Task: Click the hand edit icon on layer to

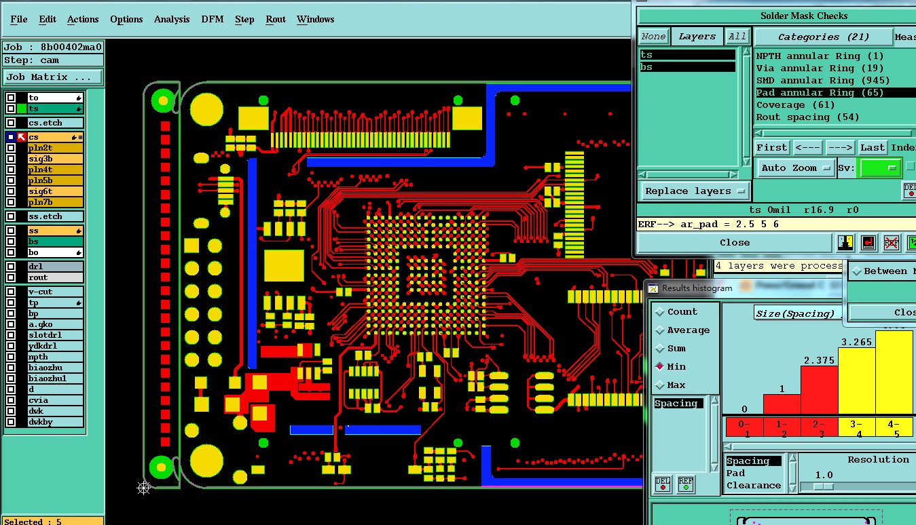Action: click(79, 98)
